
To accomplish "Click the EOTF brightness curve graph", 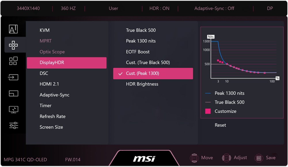I will coord(243,57).
